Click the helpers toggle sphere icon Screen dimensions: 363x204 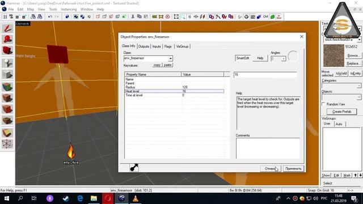246,16
